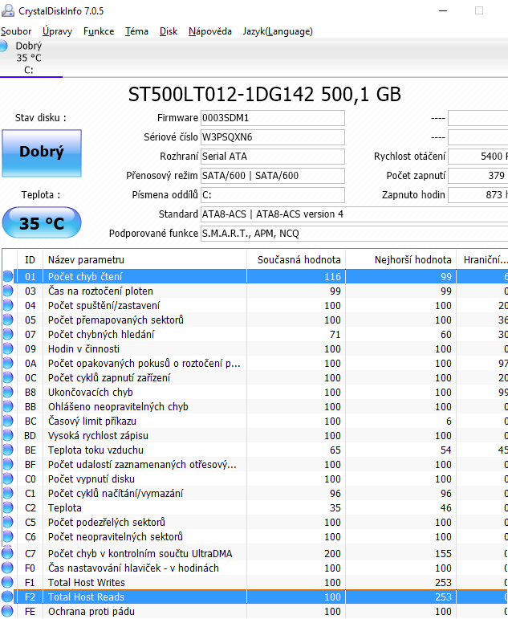Click status orb for row ID 0A

(x=8, y=363)
